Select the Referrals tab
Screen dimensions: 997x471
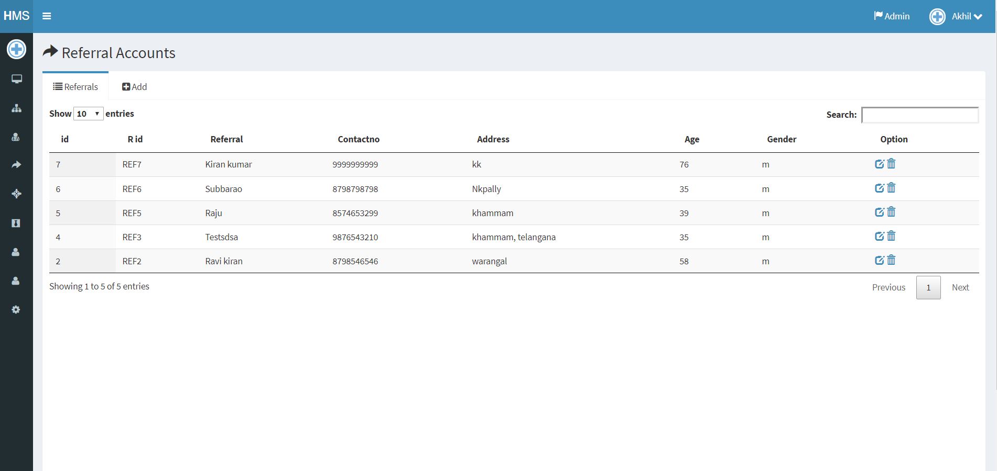pos(75,87)
